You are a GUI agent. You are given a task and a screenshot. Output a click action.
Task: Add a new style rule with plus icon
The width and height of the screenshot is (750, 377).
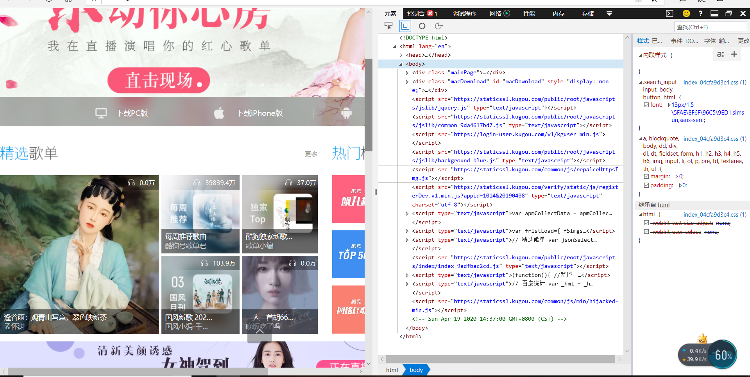(x=734, y=54)
